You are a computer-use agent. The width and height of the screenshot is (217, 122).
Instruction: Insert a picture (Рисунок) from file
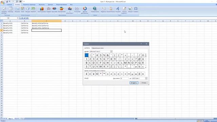pyautogui.click(x=17, y=10)
